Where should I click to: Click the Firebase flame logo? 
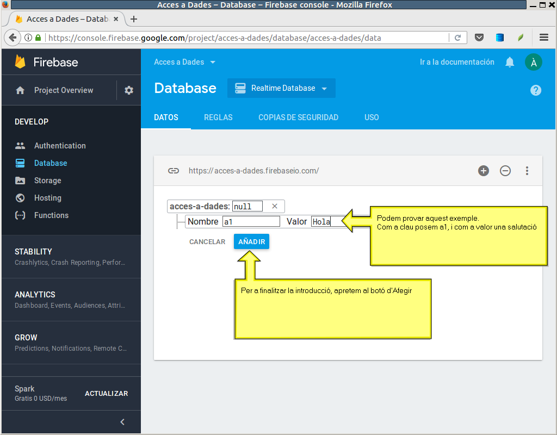coord(20,62)
